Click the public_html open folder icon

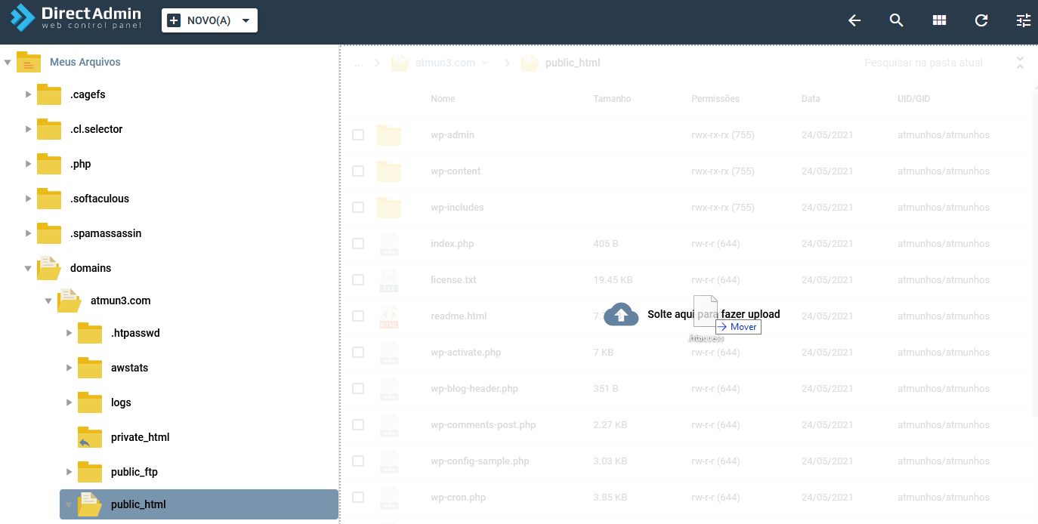pos(90,504)
